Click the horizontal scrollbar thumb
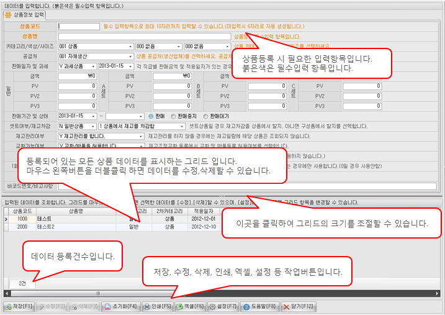Viewport: 445px width, 315px height. (x=98, y=293)
